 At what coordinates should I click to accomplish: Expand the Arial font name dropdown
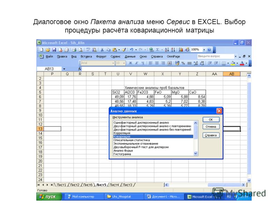point(113,63)
